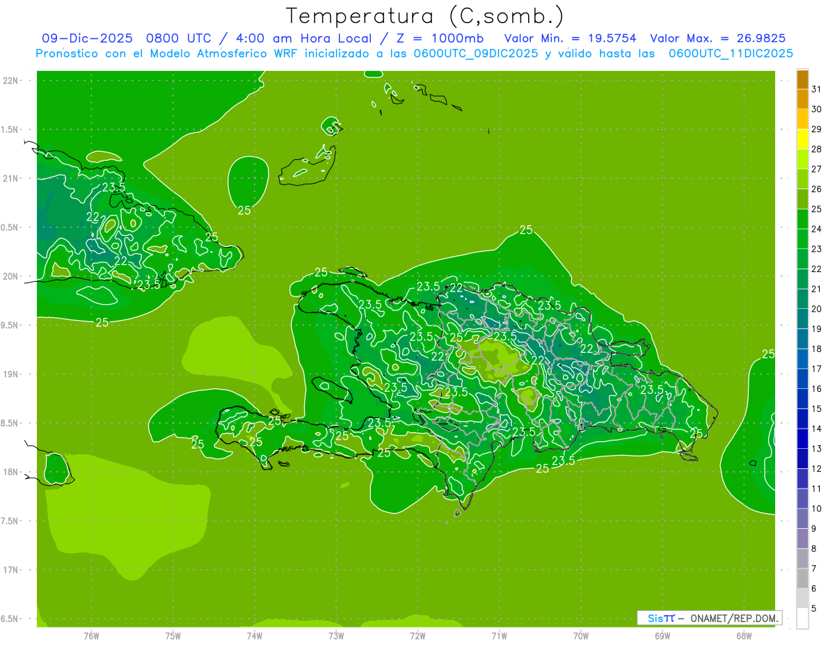This screenshot has width=835, height=645.
Task: Click the "74W" longitude axis label
Action: (x=255, y=635)
